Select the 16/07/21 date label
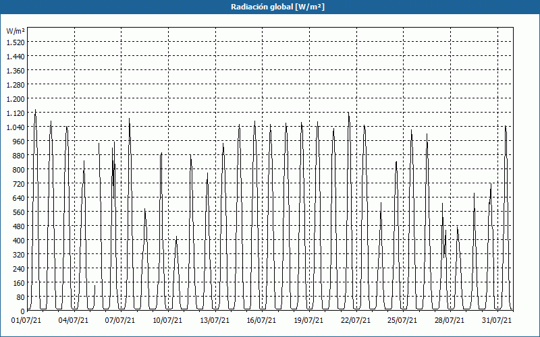This screenshot has height=337, width=540. pyautogui.click(x=261, y=320)
